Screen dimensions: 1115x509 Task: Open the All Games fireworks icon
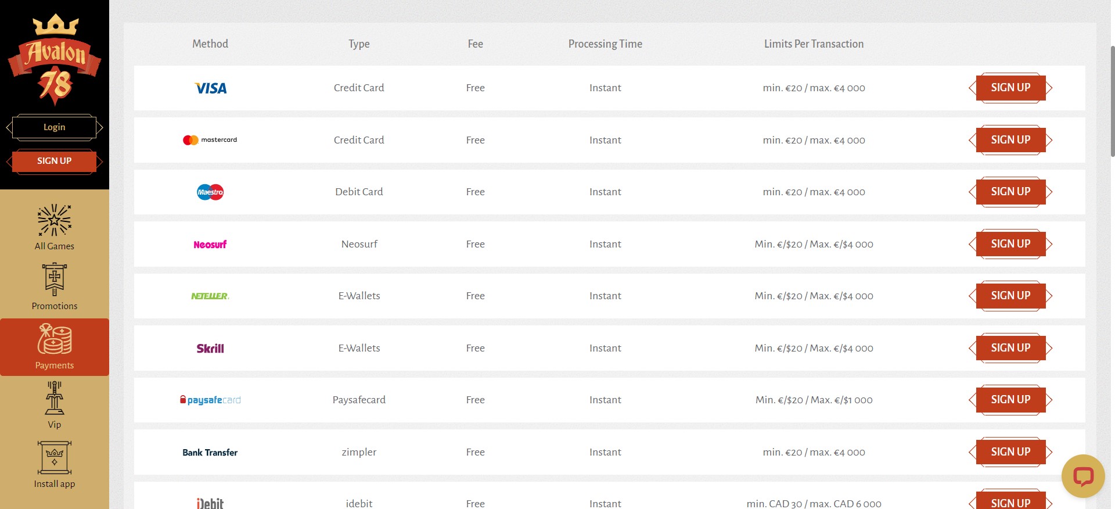[x=54, y=220]
